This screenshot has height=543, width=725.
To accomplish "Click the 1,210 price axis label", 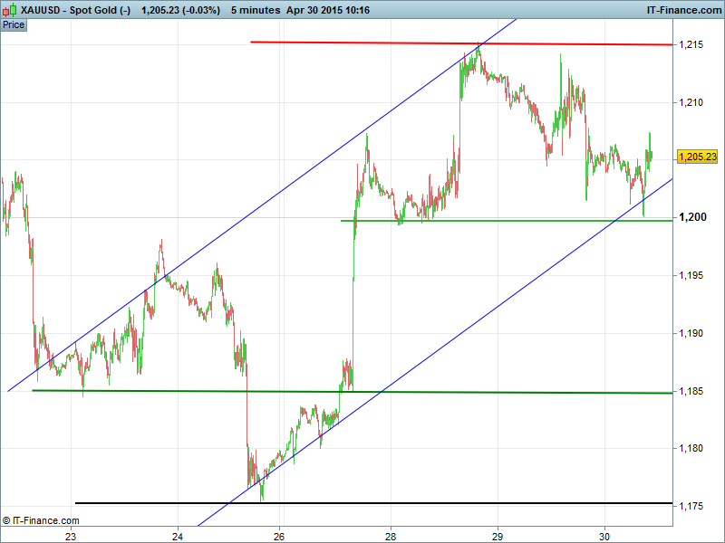I will (691, 103).
